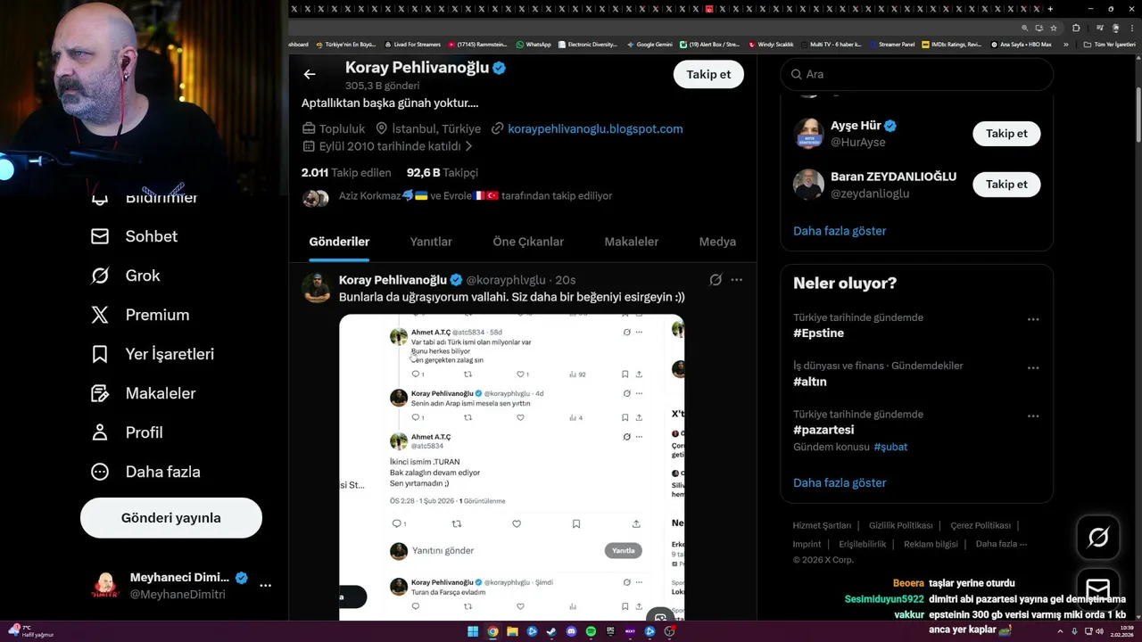
Task: View the 92,6 B Takipçi followers list
Action: [443, 173]
